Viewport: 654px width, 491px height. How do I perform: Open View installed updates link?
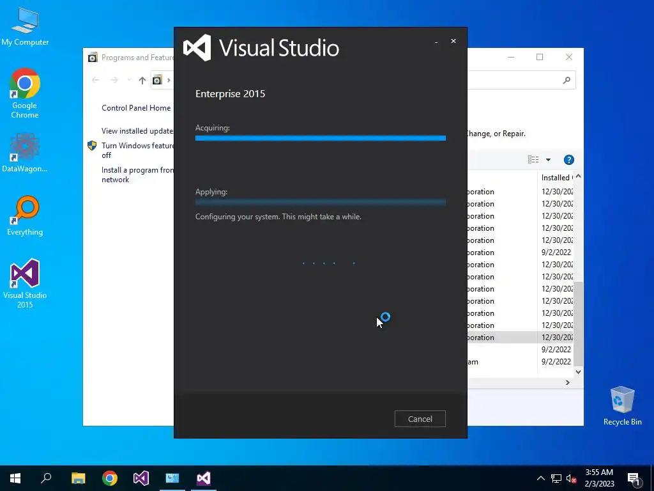pyautogui.click(x=137, y=130)
